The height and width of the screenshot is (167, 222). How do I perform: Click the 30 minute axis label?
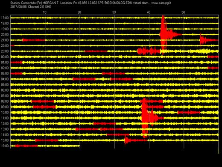(114, 12)
